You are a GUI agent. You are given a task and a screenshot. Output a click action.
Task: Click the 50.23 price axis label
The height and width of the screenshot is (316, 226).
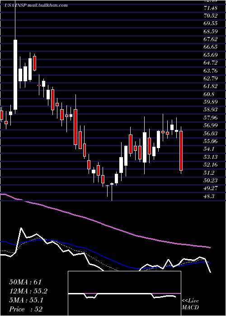tap(211, 181)
